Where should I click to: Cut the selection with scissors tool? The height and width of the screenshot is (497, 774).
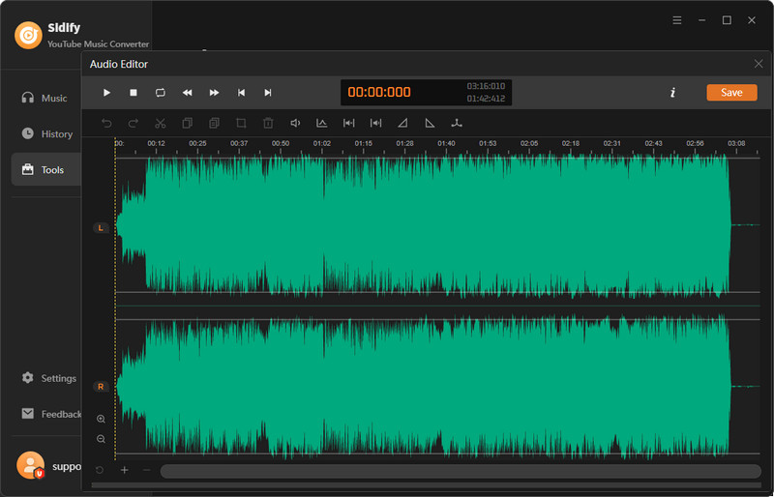pos(161,123)
